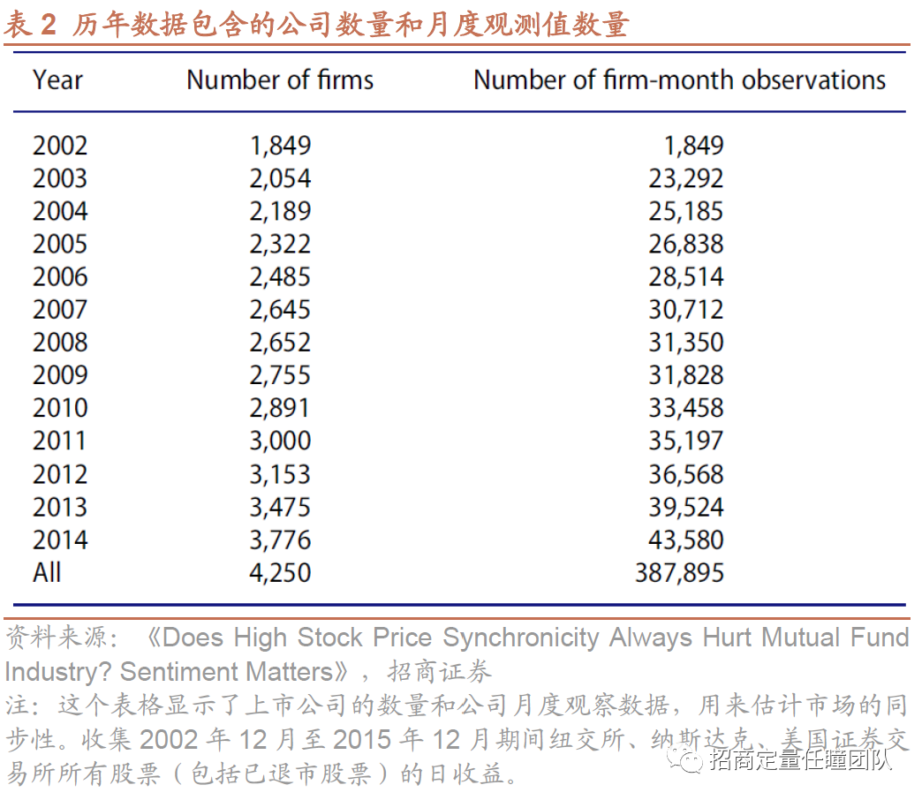Click observations value 25,185

pos(685,212)
